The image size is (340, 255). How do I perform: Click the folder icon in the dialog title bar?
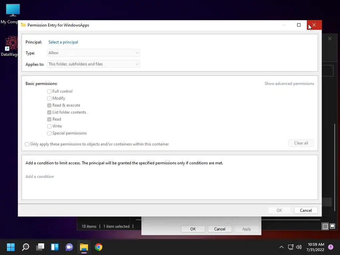(23, 25)
